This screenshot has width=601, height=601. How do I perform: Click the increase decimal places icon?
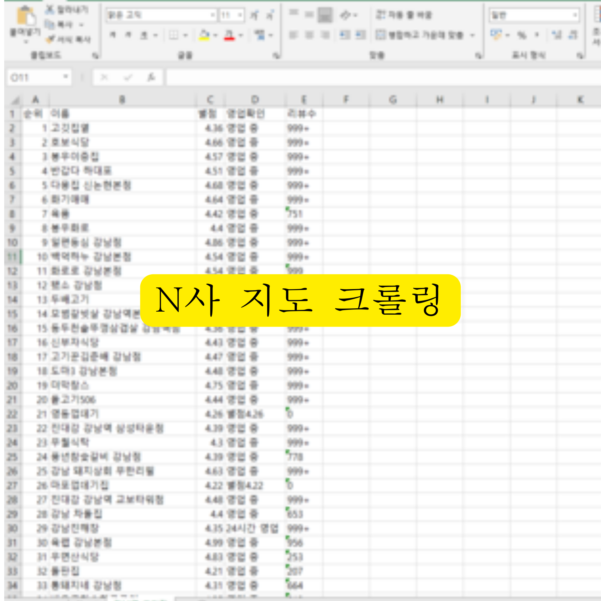point(557,35)
